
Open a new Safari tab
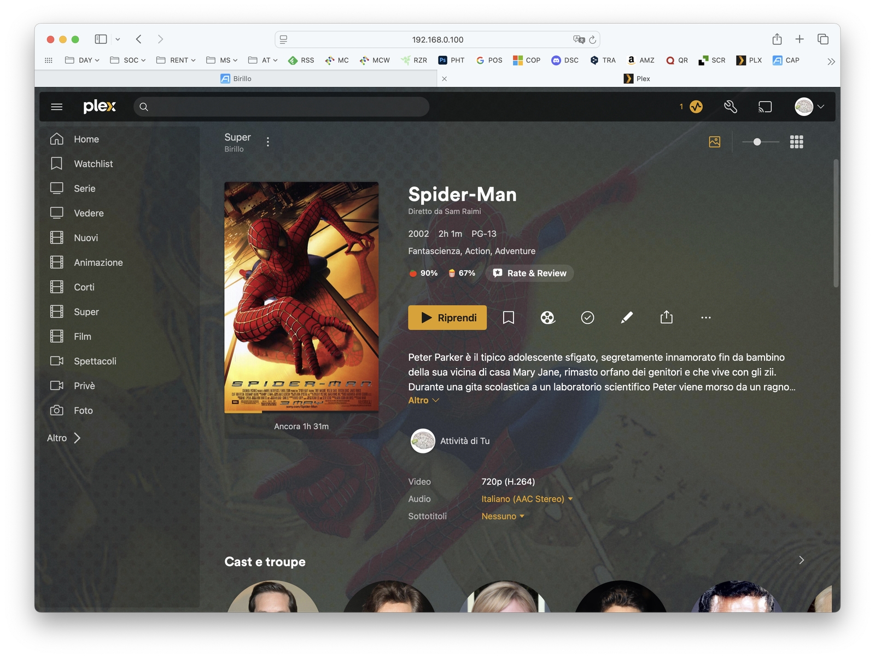pos(800,39)
